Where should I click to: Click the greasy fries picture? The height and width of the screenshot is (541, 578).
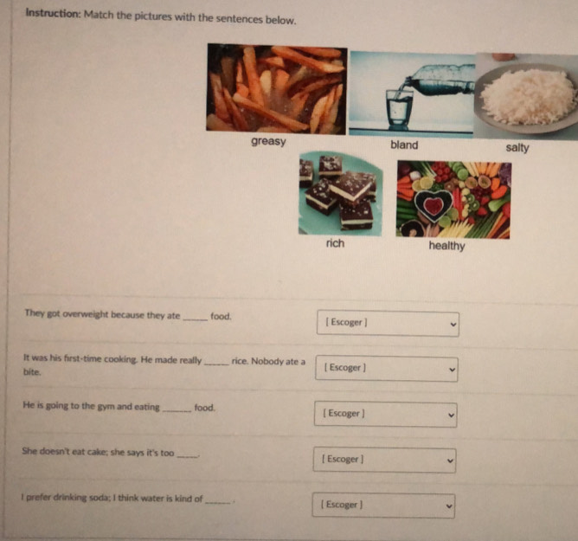(x=277, y=89)
